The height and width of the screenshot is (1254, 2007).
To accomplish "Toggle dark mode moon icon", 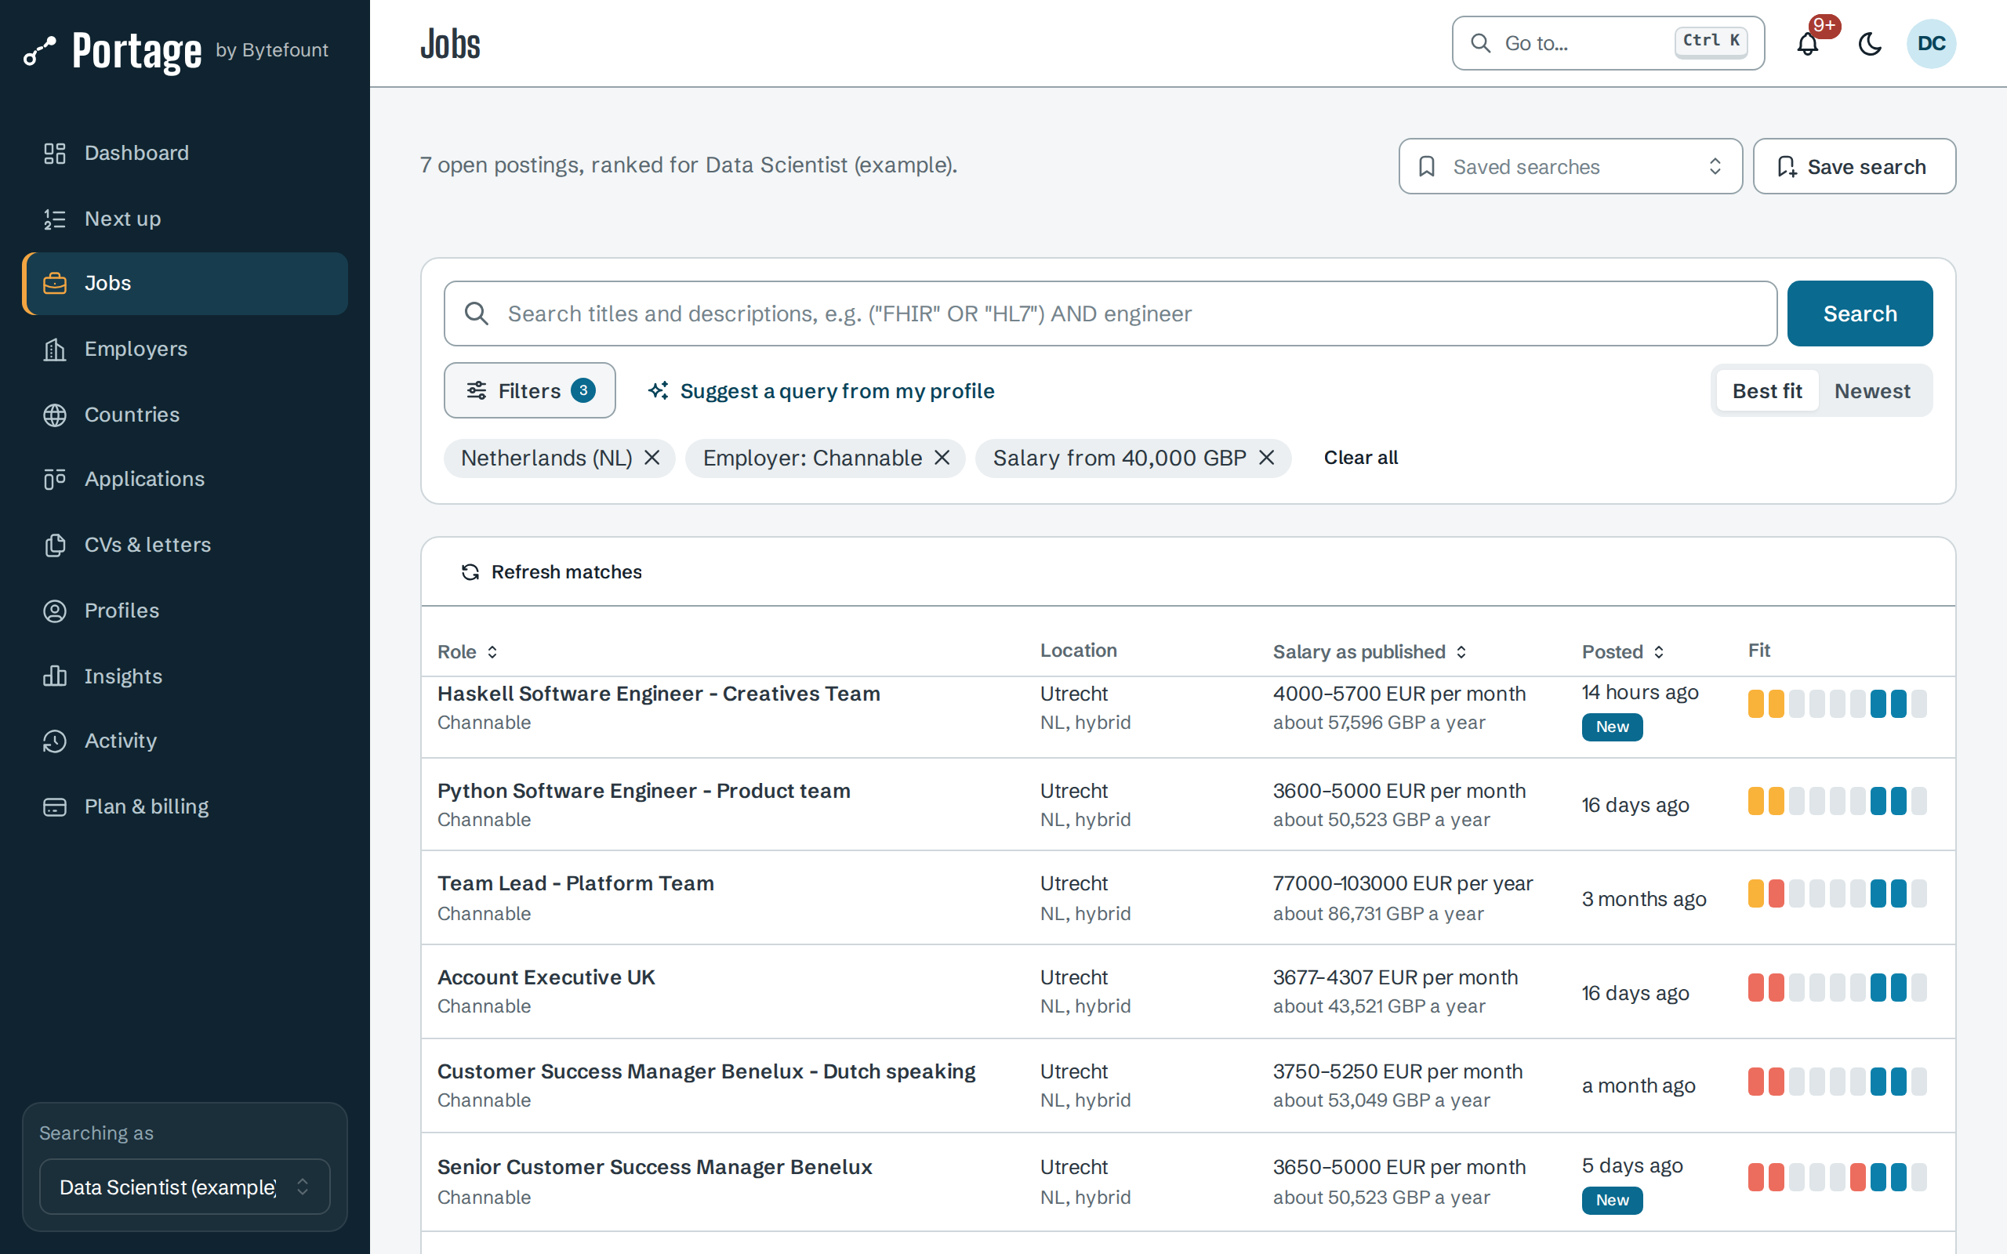I will [x=1870, y=43].
